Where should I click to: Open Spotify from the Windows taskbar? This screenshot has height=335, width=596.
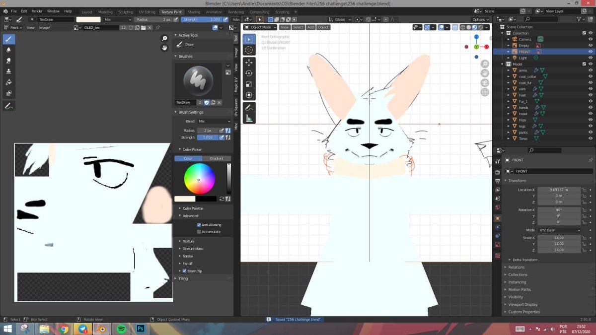[121, 329]
